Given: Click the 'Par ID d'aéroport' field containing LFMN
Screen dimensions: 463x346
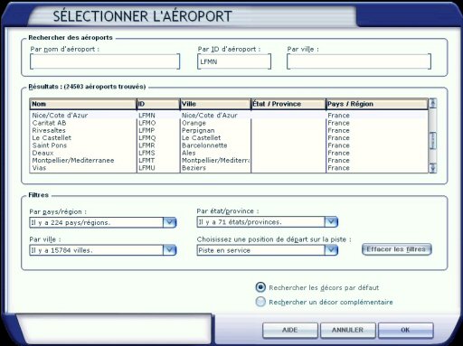Looking at the screenshot, I should point(234,61).
